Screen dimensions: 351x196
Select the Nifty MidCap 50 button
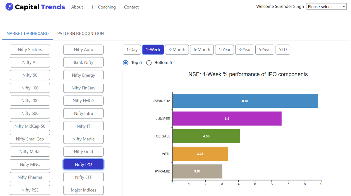click(x=30, y=126)
